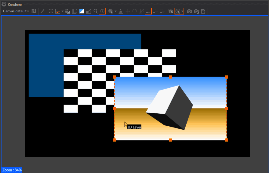Image resolution: width=269 pixels, height=173 pixels.
Task: Select the magnifier zoom tool
Action: point(95,11)
